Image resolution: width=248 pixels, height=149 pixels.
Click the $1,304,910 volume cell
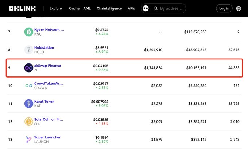[153, 50]
